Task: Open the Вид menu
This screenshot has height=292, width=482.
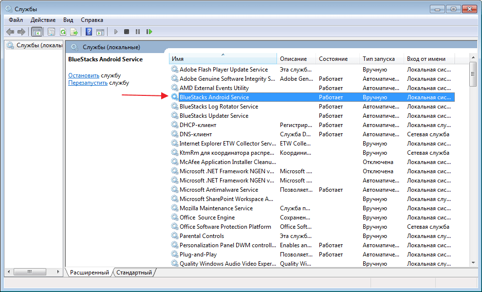Action: [68, 20]
